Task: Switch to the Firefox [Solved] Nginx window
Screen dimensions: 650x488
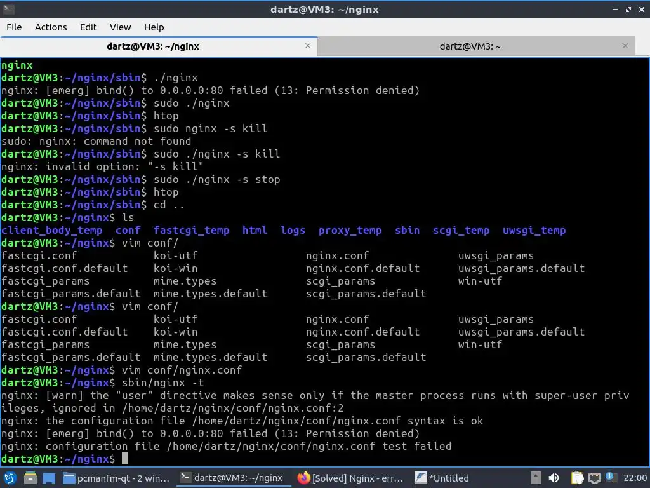Action: tap(350, 478)
